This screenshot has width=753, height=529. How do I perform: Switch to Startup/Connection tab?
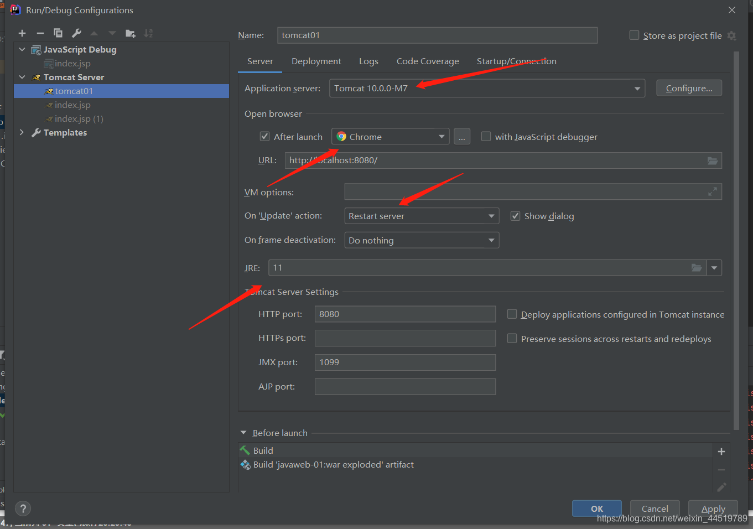coord(517,61)
